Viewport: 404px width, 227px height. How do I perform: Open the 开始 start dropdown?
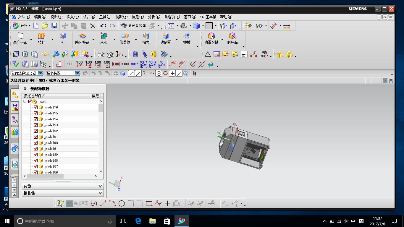click(21, 26)
